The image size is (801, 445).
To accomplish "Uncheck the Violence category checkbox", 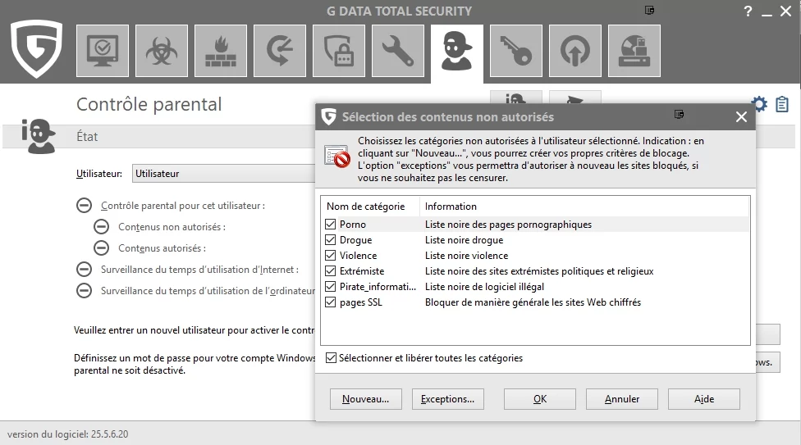I will (x=331, y=255).
